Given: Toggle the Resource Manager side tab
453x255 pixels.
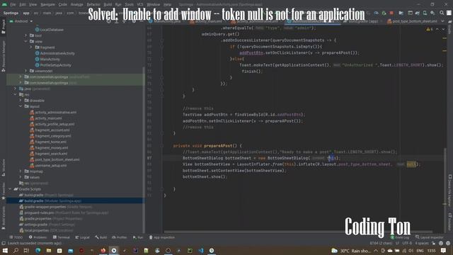Looking at the screenshot, I should pos(3,57).
